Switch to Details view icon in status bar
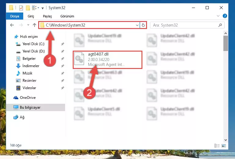The image size is (235, 159). point(217,146)
